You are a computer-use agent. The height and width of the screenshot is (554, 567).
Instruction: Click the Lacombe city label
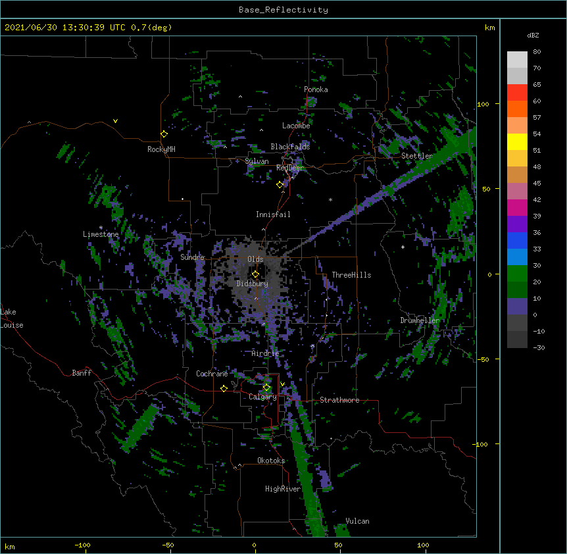click(296, 126)
